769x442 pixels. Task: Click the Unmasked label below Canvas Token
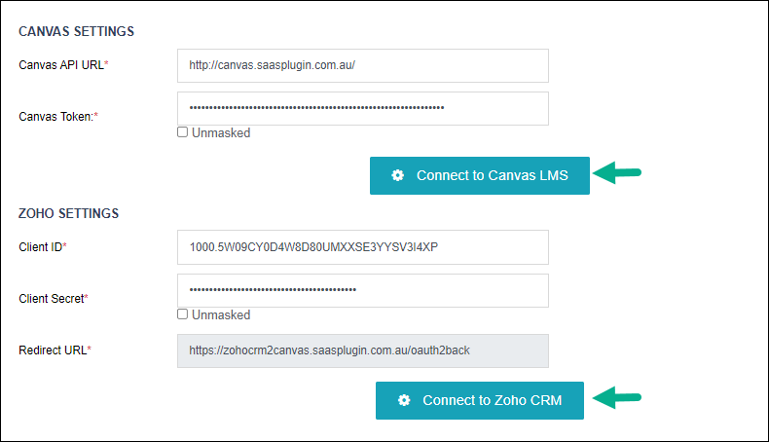coord(221,133)
